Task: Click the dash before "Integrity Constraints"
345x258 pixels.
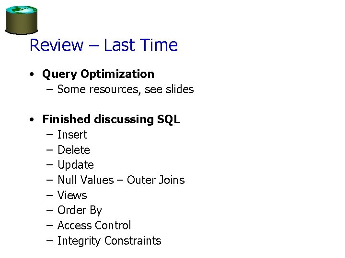Action: point(49,241)
